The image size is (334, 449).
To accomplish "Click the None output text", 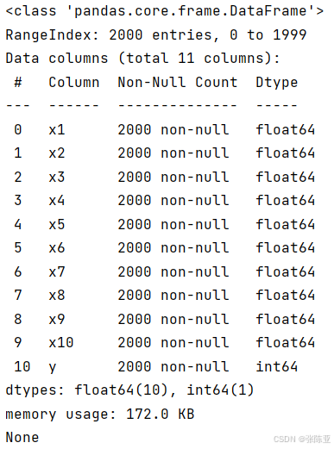I will pos(22,437).
